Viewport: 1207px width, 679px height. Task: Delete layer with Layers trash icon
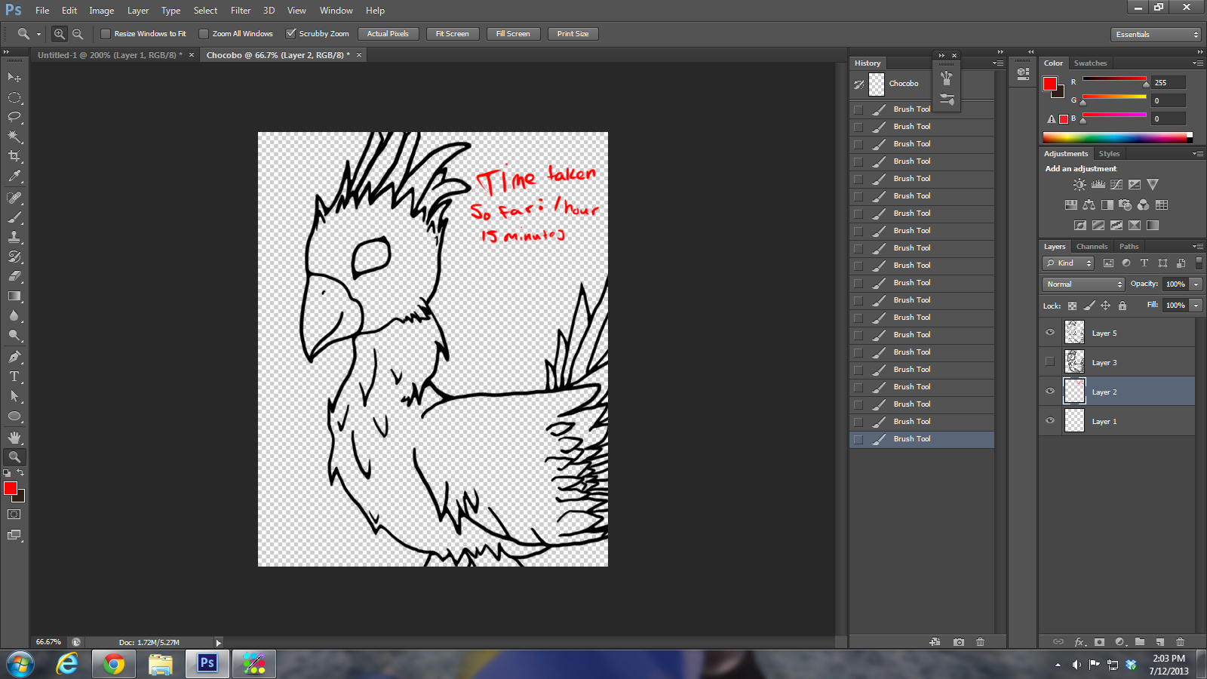[x=1180, y=642]
